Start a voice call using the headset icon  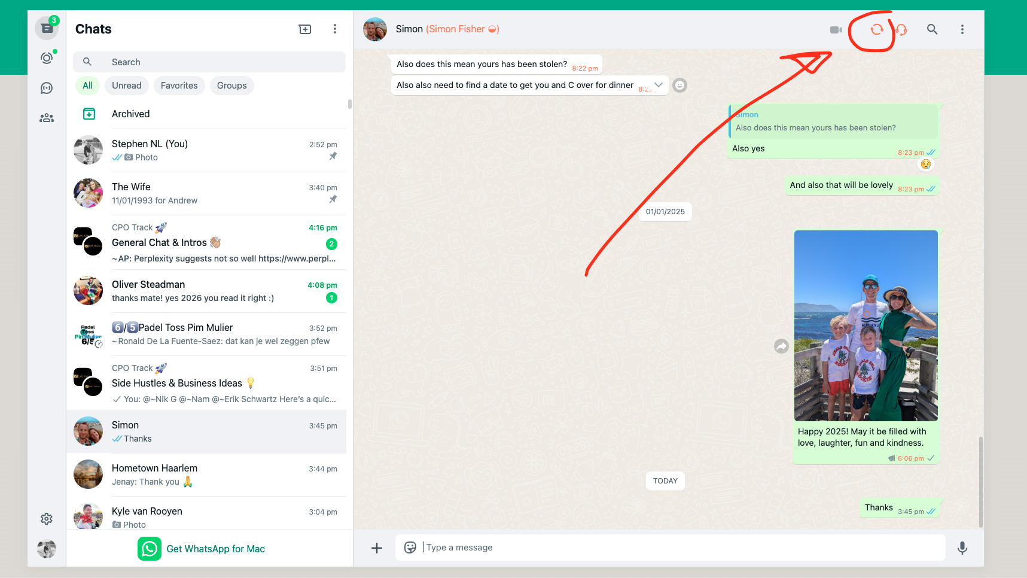coord(902,29)
